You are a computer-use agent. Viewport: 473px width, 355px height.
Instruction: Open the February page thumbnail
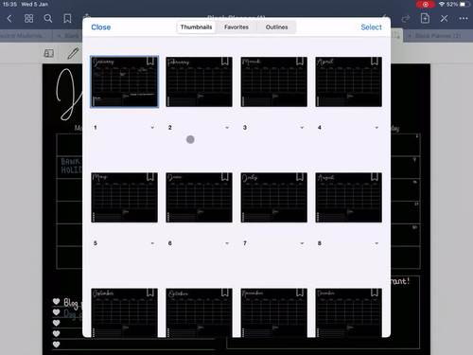point(199,81)
